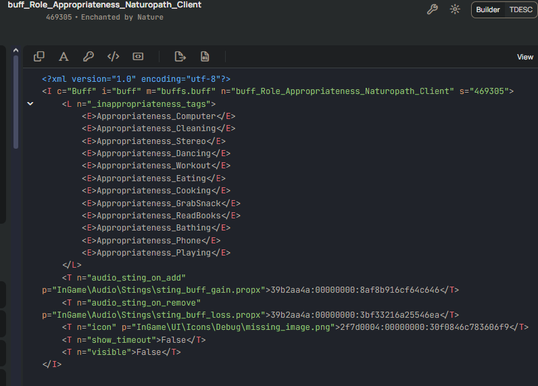Open tools via the wrench icon
This screenshot has height=386, width=538.
[x=433, y=9]
